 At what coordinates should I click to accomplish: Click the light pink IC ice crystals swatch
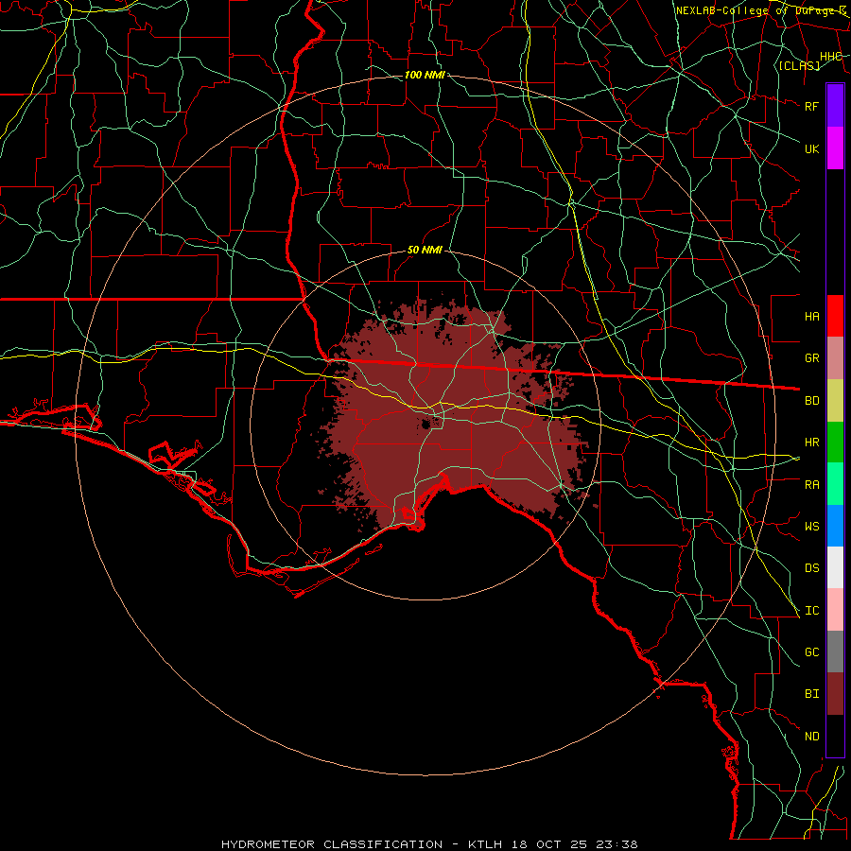click(835, 610)
